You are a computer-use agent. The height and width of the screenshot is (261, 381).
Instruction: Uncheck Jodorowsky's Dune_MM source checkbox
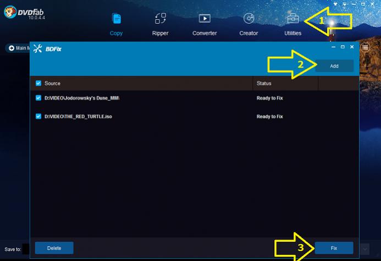(38, 98)
